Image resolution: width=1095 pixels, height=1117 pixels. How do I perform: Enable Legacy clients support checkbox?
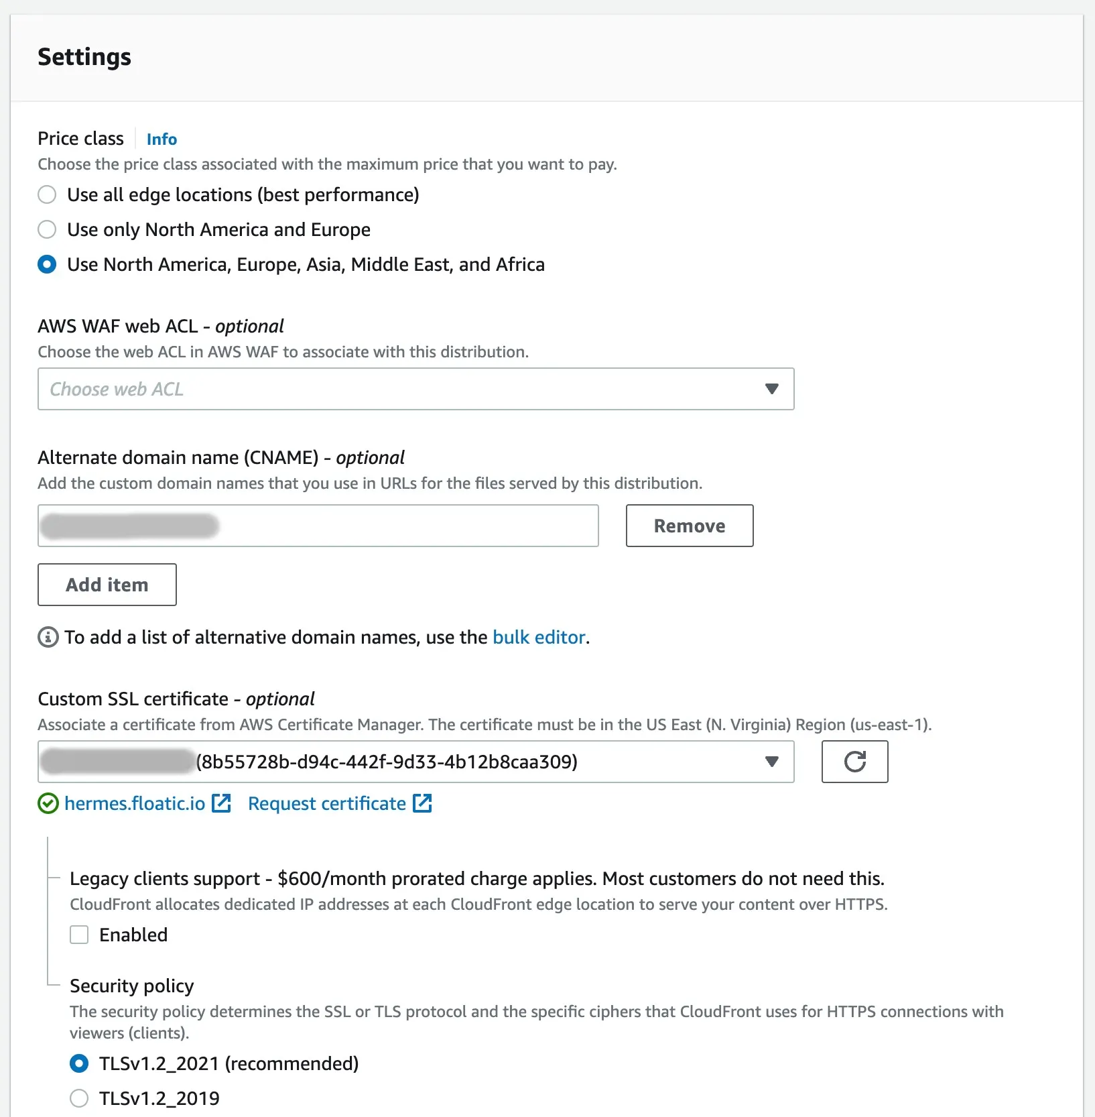[79, 935]
